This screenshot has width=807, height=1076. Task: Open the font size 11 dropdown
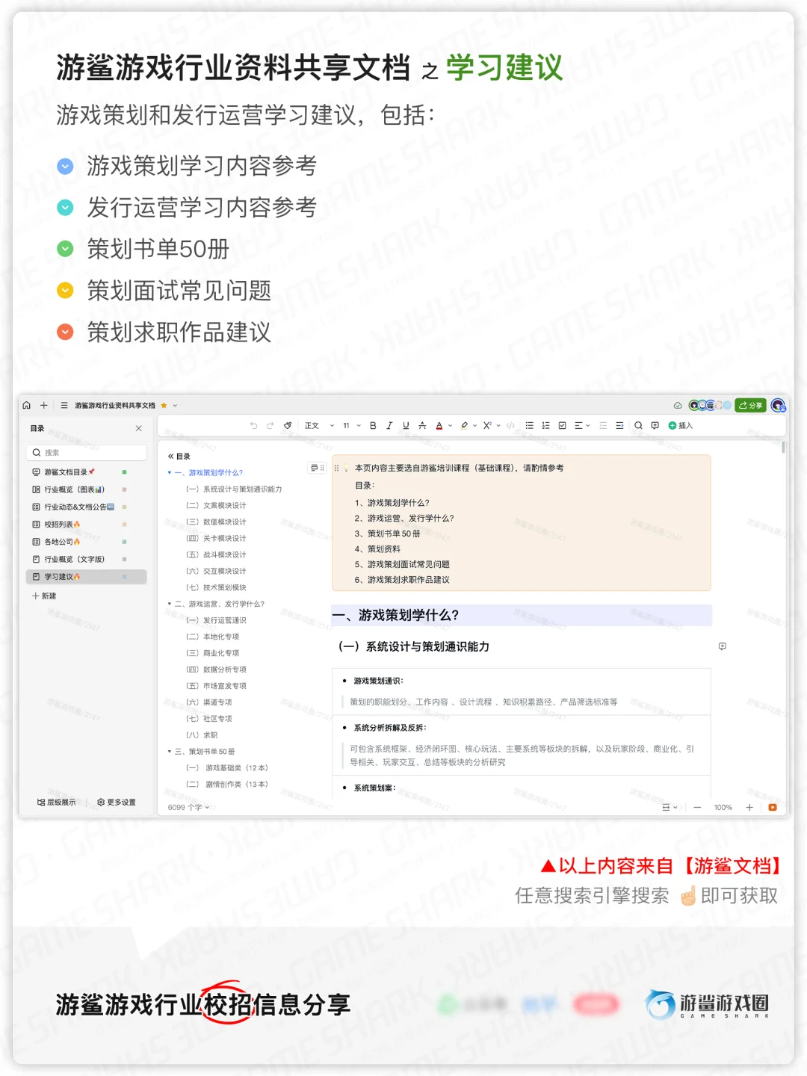point(347,425)
